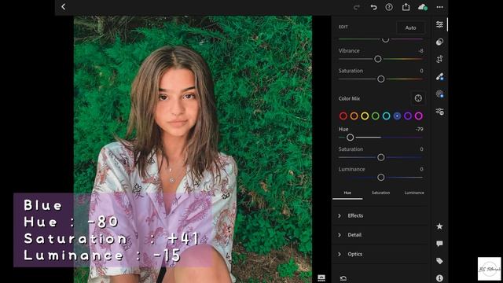Expand the Effects section
This screenshot has height=283, width=503.
380,215
